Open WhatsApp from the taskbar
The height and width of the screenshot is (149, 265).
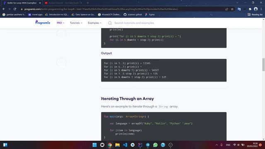[x=155, y=145]
